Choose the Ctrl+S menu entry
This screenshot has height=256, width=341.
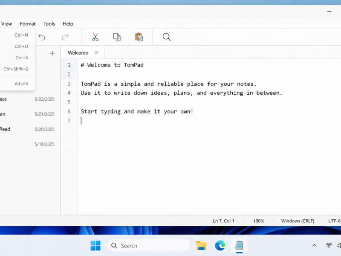17,58
